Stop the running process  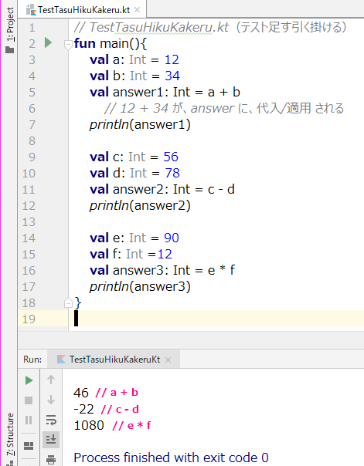29,400
